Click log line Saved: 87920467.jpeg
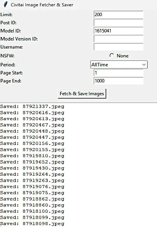The height and width of the screenshot is (227, 157). click(x=32, y=125)
